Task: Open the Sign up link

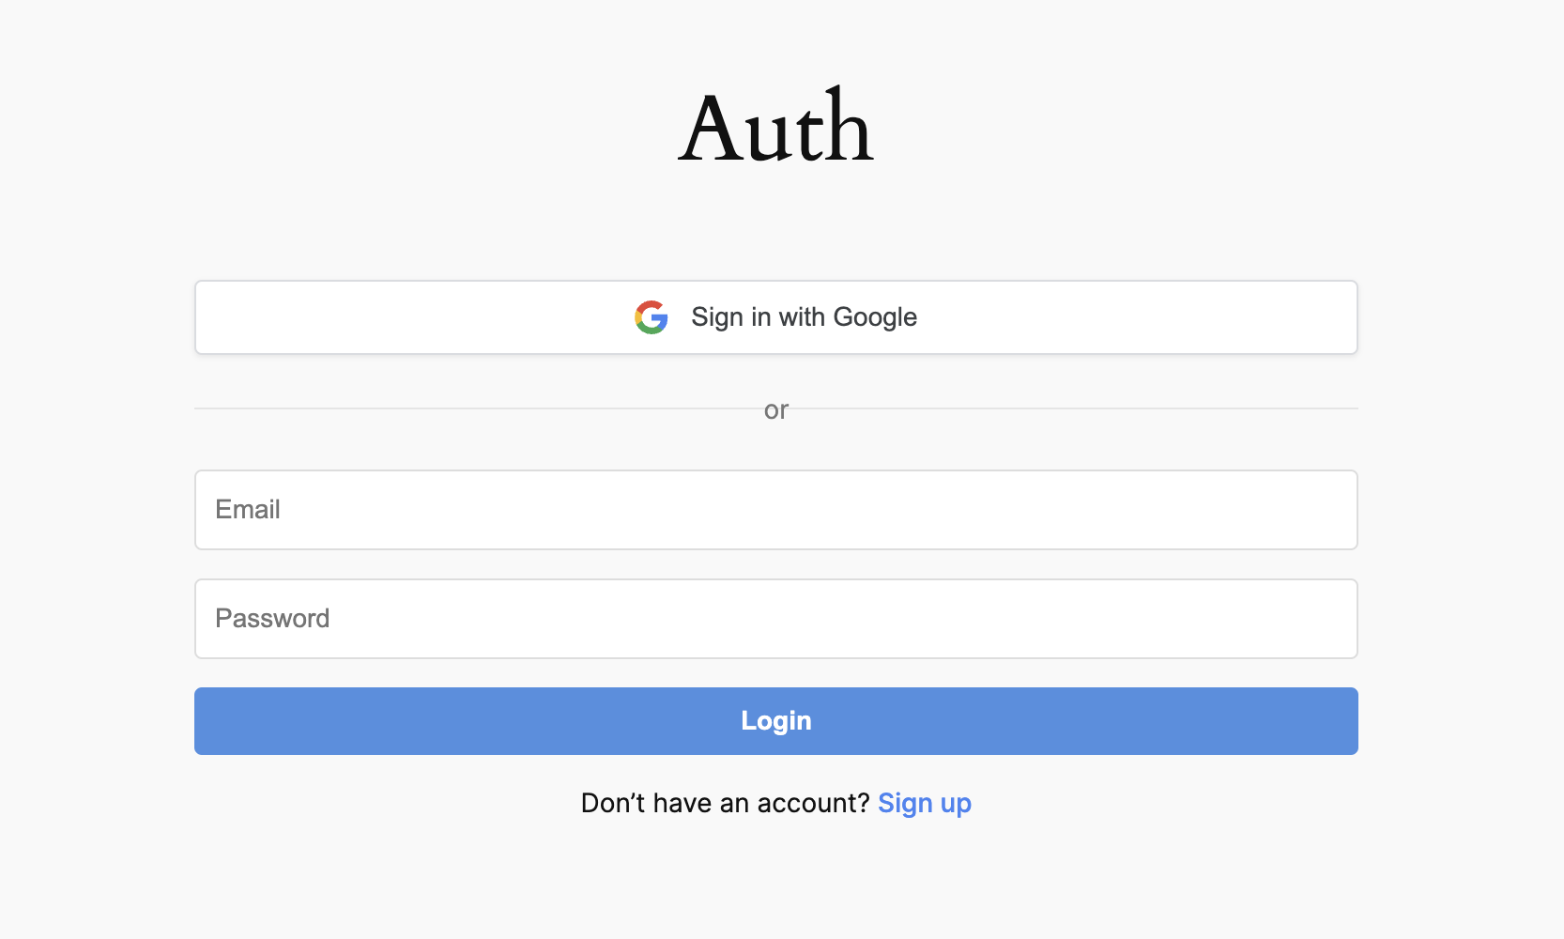Action: [x=924, y=804]
